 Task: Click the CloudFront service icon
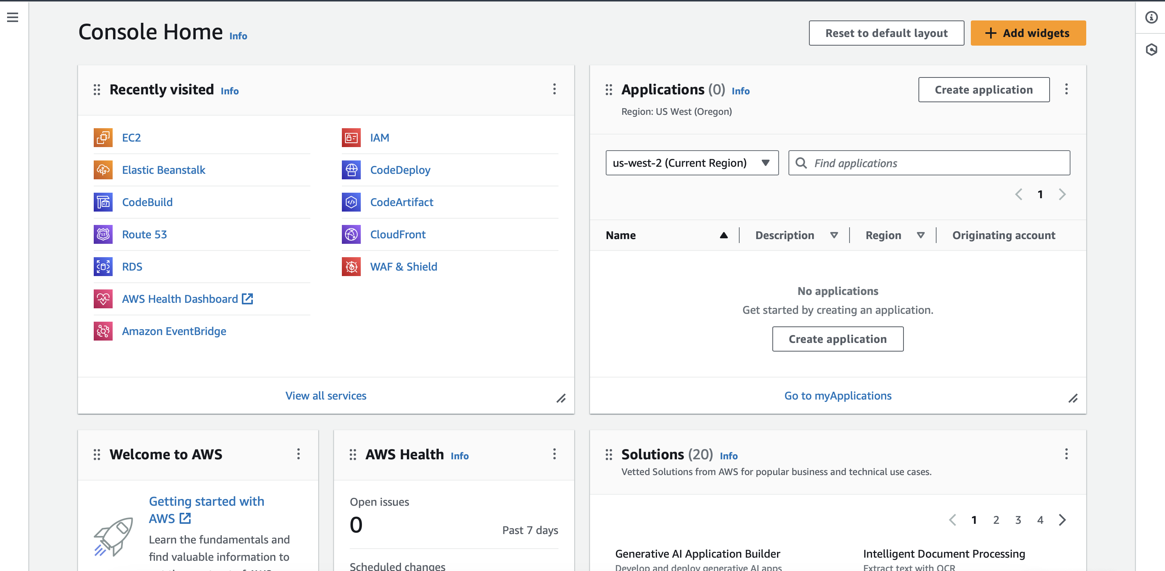coord(351,234)
